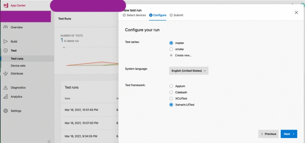The image size is (305, 143).
Task: Open Overview text in sidebar
Action: pyautogui.click(x=17, y=27)
